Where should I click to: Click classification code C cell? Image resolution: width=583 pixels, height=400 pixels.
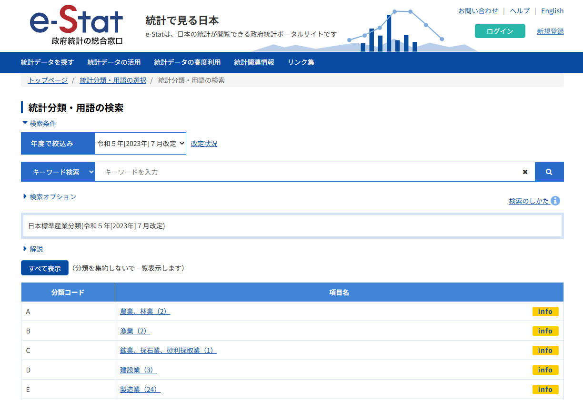pos(68,351)
